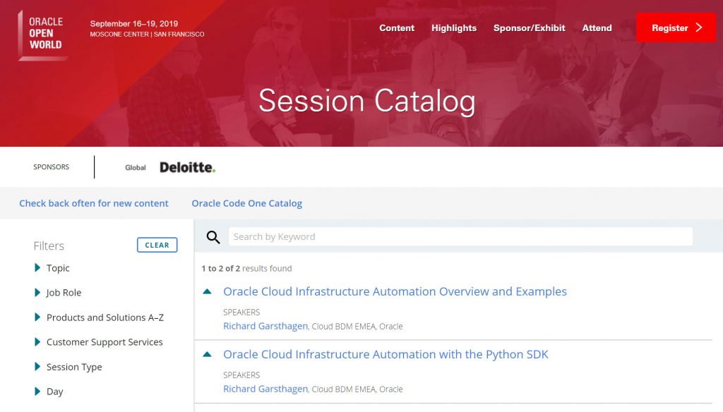The width and height of the screenshot is (723, 412).
Task: Collapse the Automation Overview and Examples session
Action: (207, 291)
